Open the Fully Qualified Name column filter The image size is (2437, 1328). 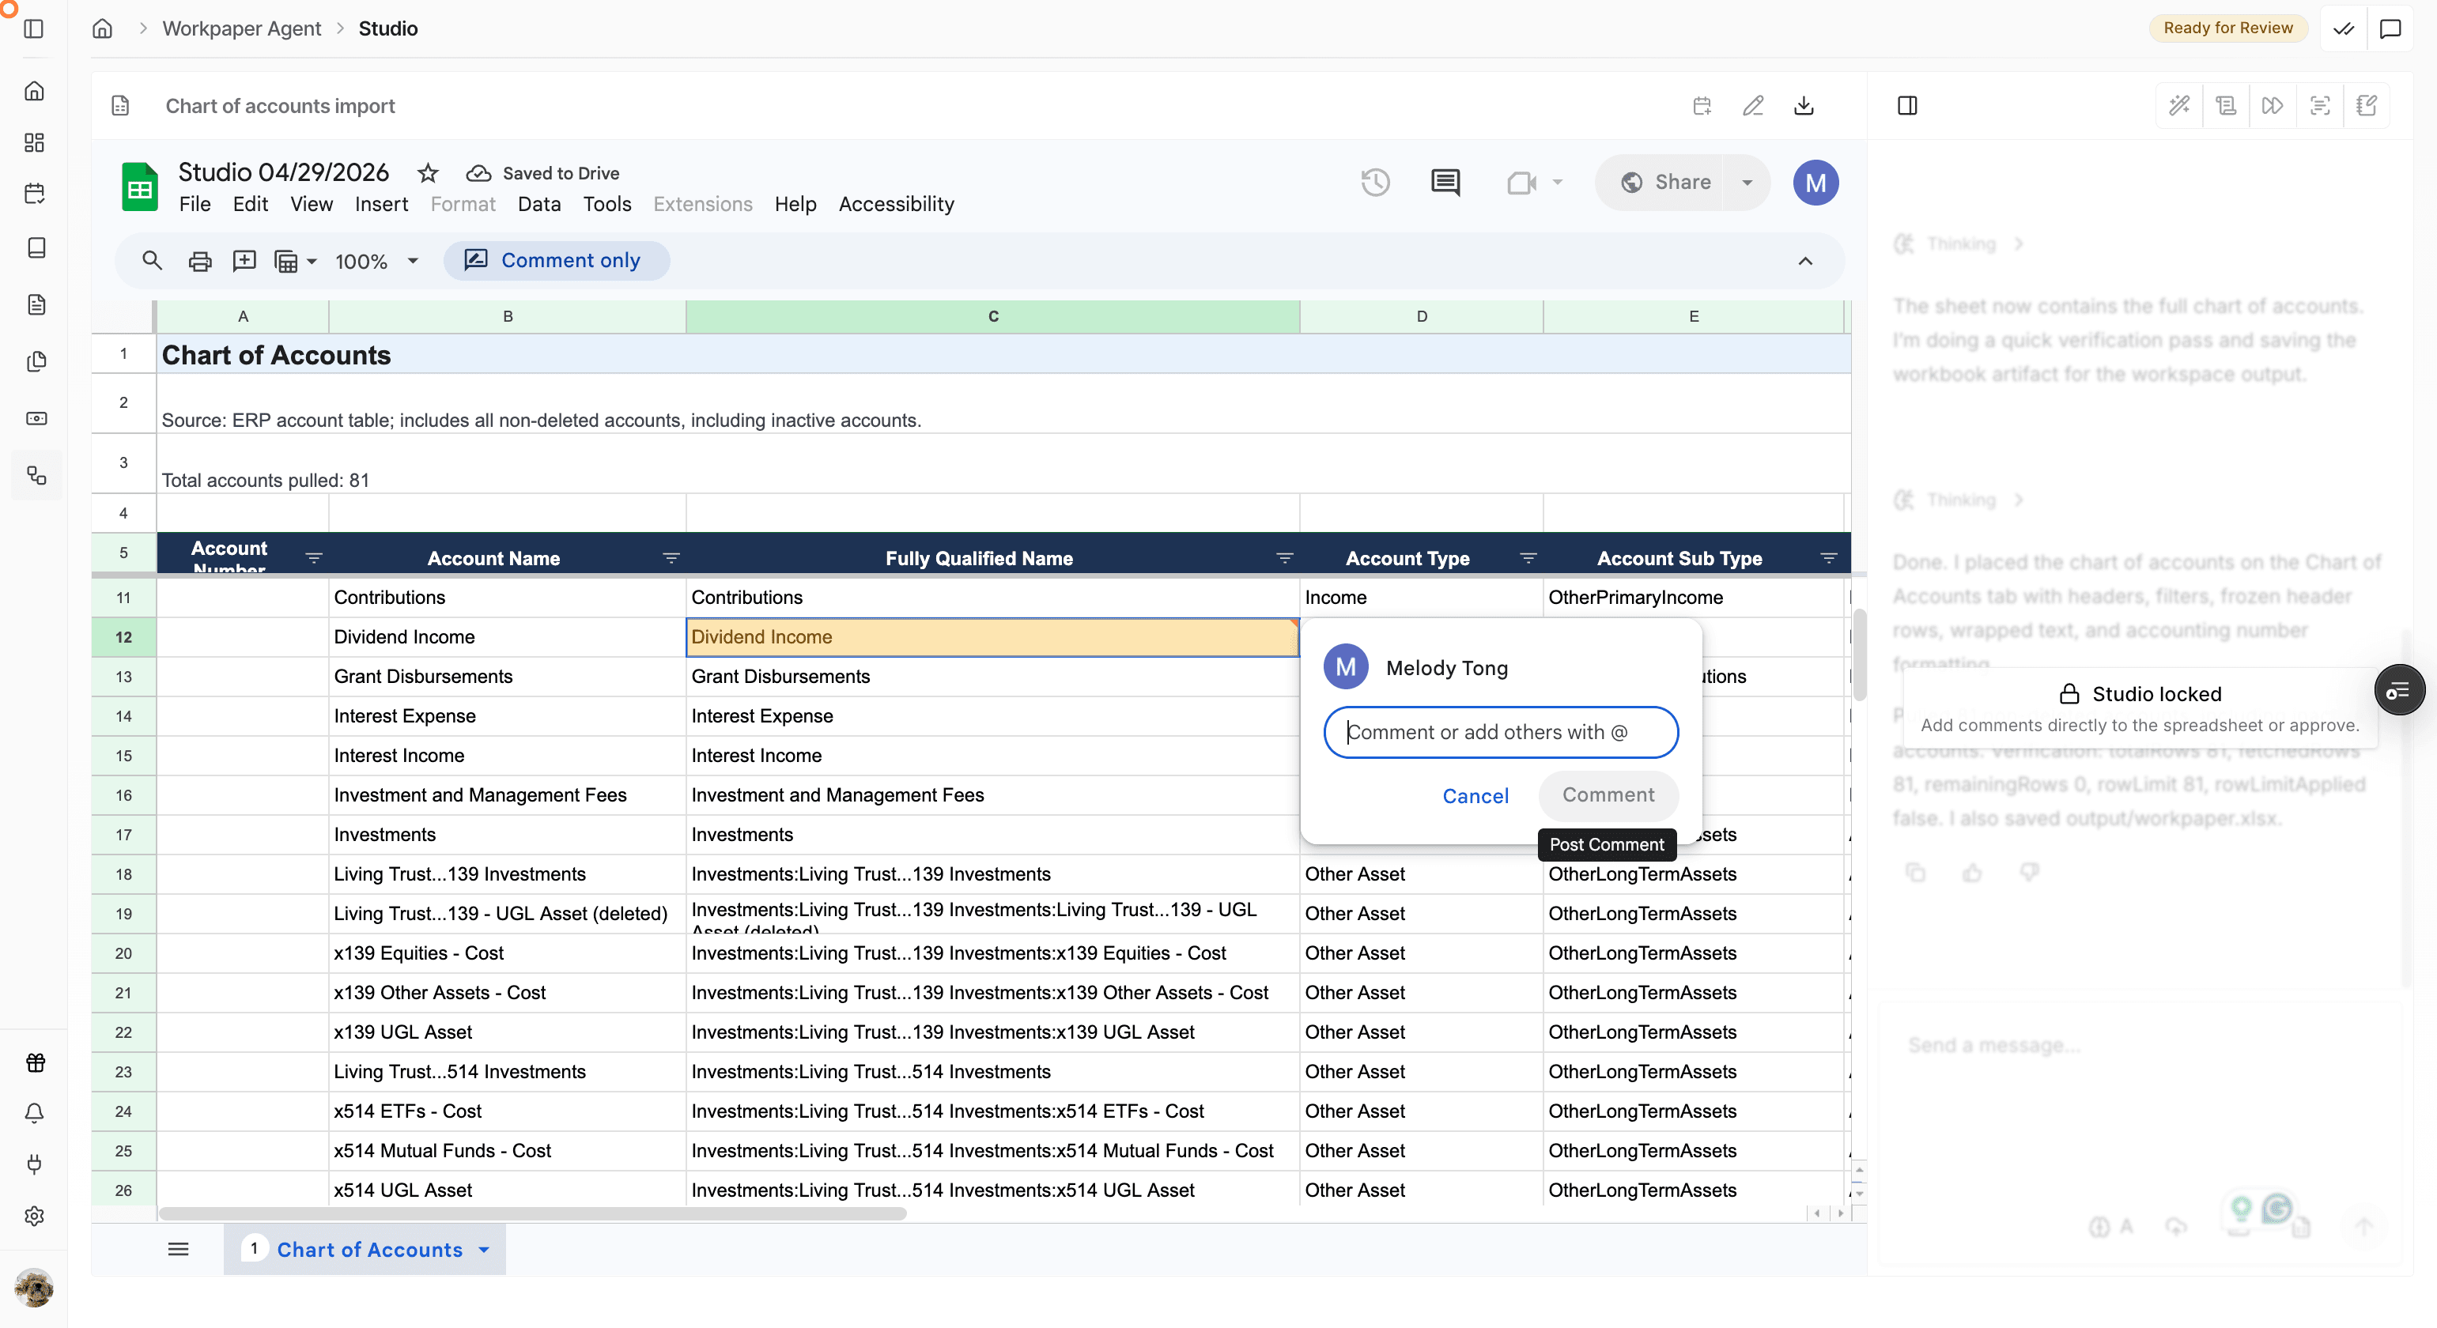[1285, 558]
